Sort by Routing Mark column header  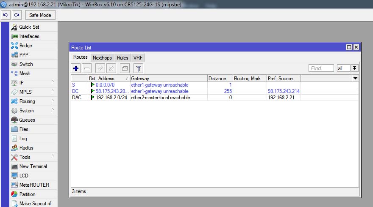250,79
